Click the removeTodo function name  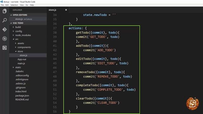coord(85,72)
